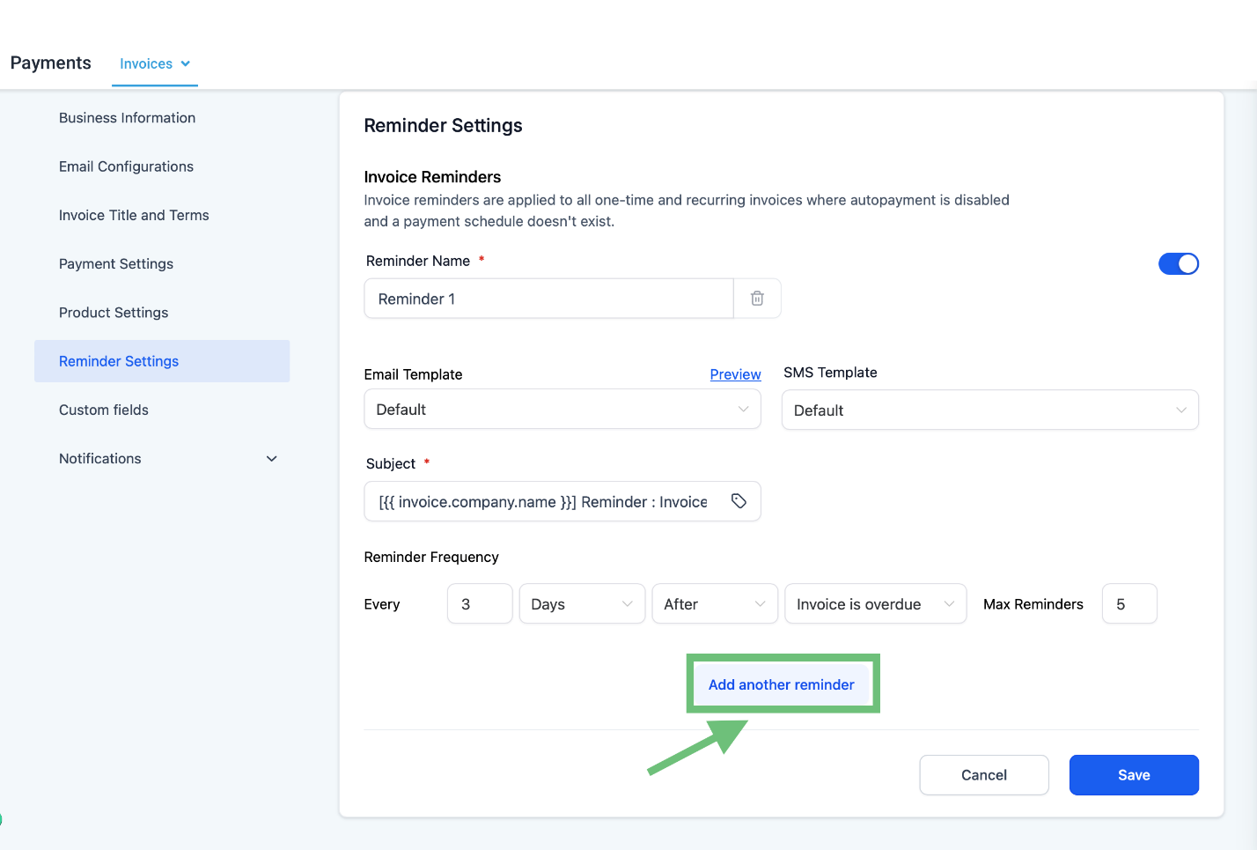Viewport: 1257px width, 850px height.
Task: Open SMS Template Default dropdown
Action: coord(990,410)
